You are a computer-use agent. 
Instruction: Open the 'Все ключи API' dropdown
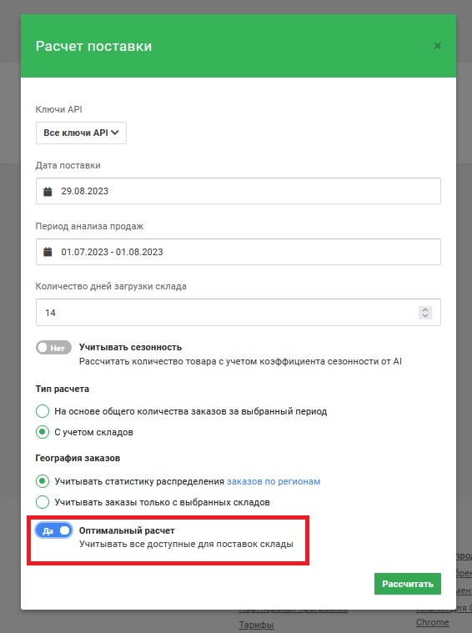[x=81, y=133]
